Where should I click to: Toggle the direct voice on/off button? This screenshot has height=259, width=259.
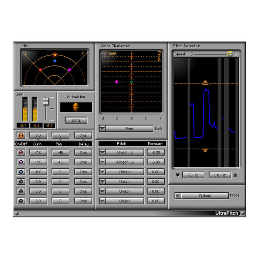[21, 135]
